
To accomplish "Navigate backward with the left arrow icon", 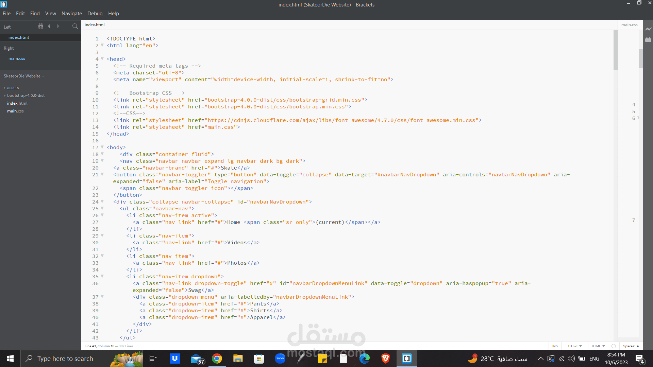I will (49, 26).
